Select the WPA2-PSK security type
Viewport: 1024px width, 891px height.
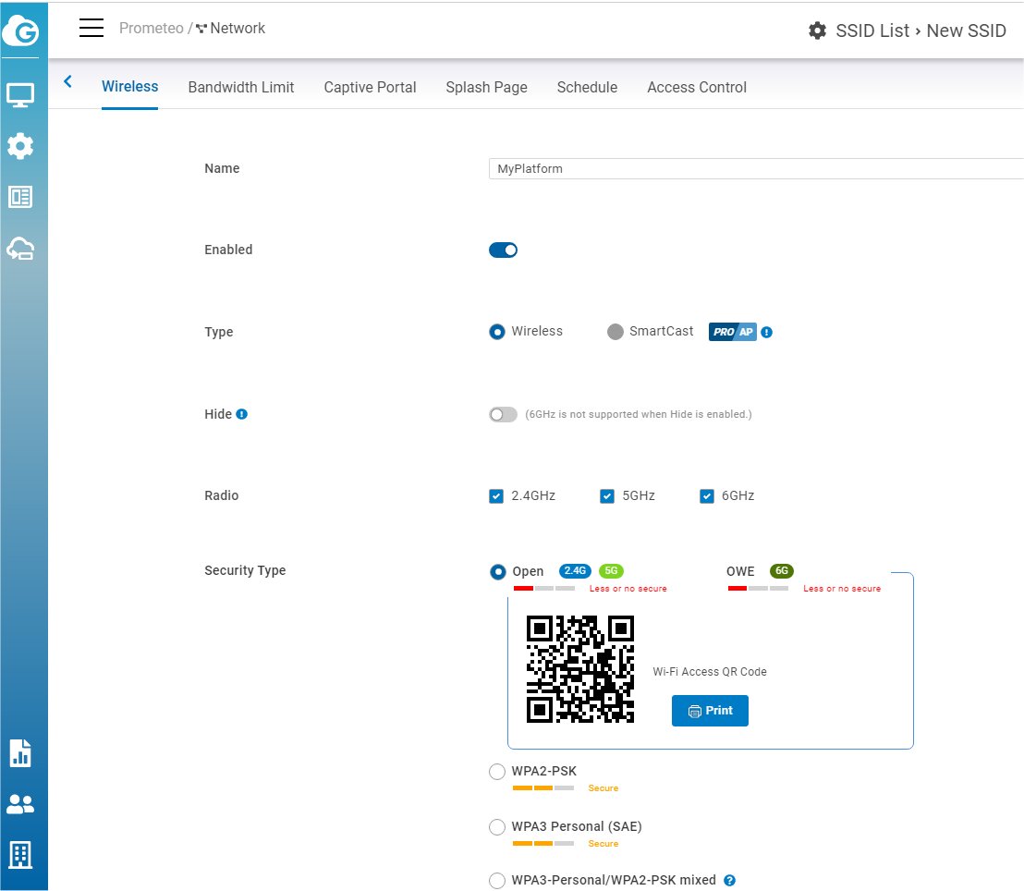pyautogui.click(x=497, y=772)
